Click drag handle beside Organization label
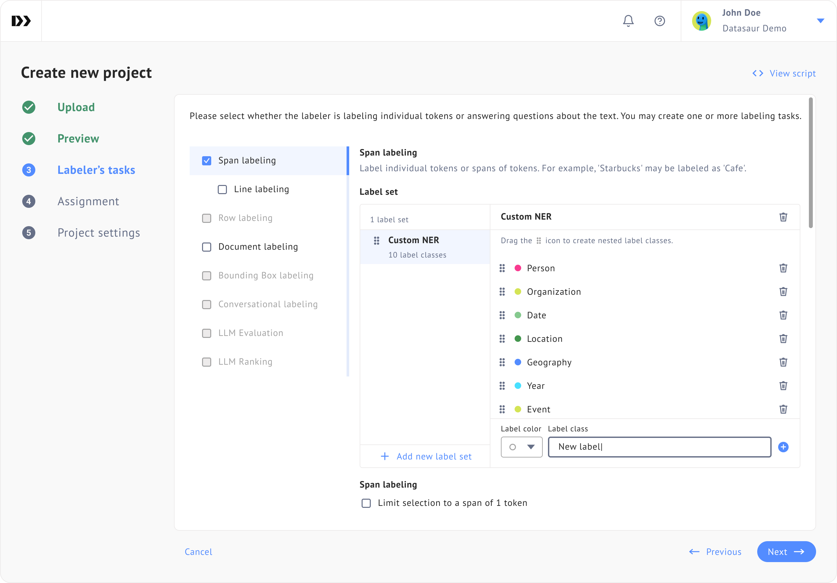Viewport: 837px width, 583px height. (x=502, y=292)
